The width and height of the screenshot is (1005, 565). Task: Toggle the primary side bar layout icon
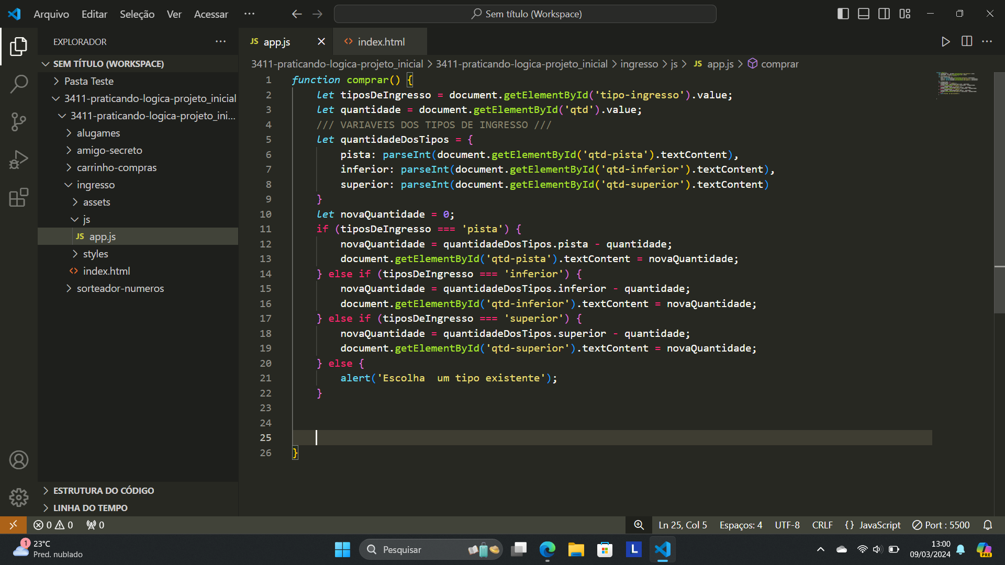pos(843,14)
